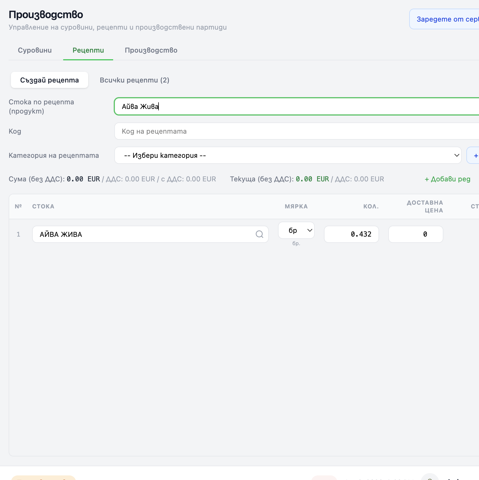
Task: Expand the бр unit of measure dropdown
Action: tap(296, 231)
